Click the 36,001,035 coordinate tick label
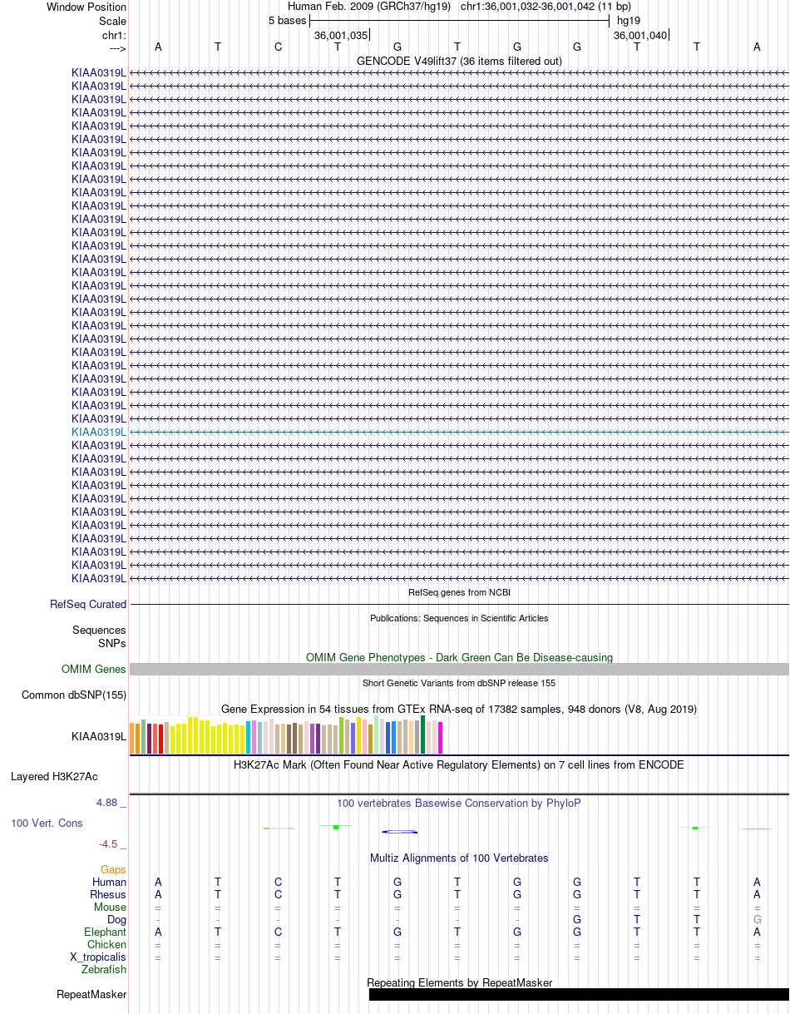 (x=341, y=35)
